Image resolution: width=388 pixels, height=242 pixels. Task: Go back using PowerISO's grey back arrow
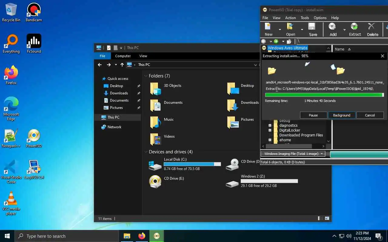(264, 41)
